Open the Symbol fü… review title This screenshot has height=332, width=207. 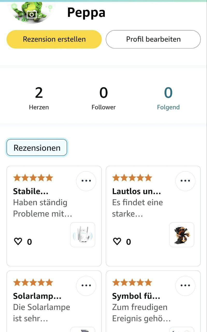(136, 296)
